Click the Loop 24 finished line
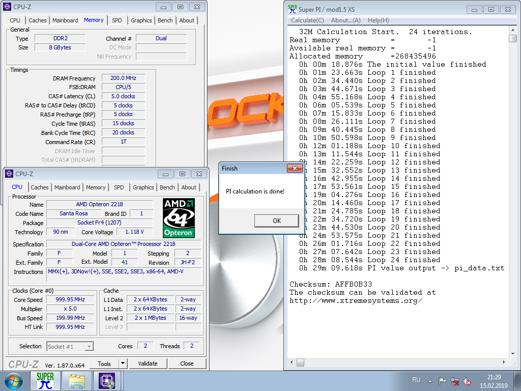521x391 pixels. (369, 260)
